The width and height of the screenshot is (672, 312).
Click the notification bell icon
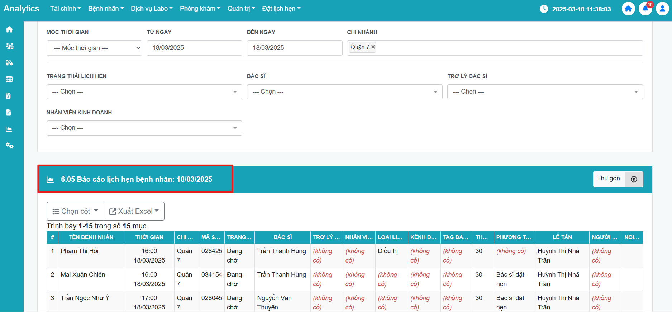[645, 9]
